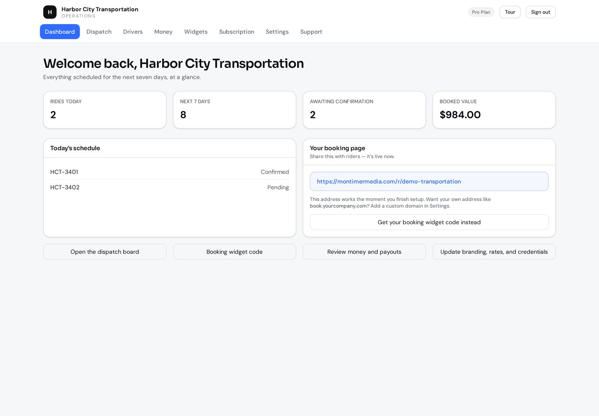
Task: Open the Dashboard tab
Action: [x=60, y=32]
